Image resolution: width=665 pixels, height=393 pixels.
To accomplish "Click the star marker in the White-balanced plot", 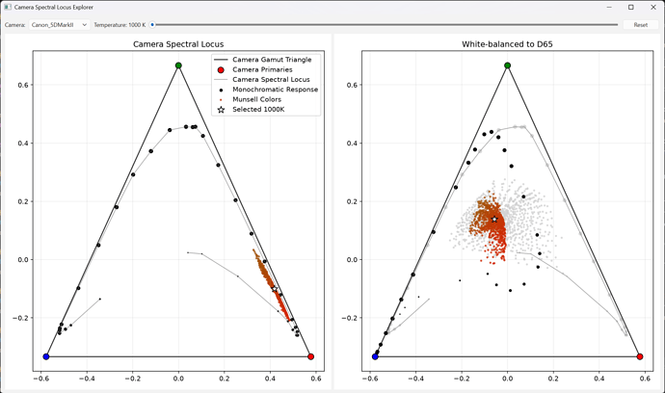I will [x=494, y=220].
